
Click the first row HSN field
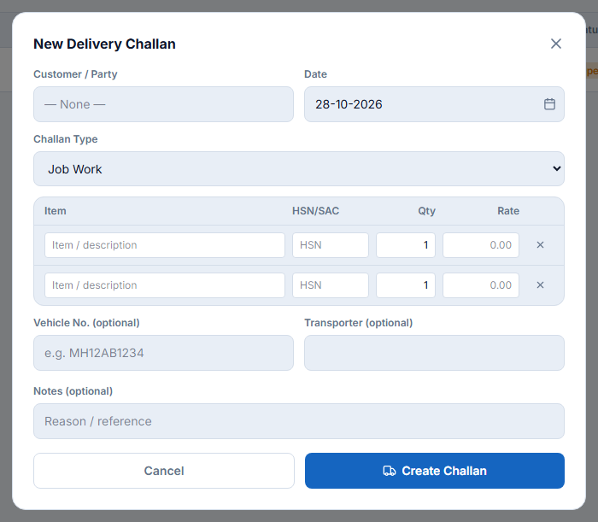coord(331,245)
